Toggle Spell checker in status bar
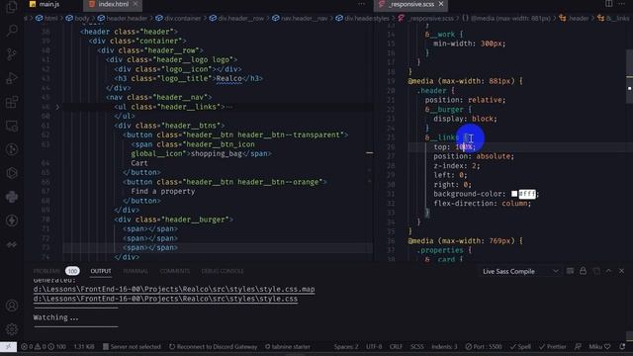Viewport: 633px width, 356px height. 520,346
